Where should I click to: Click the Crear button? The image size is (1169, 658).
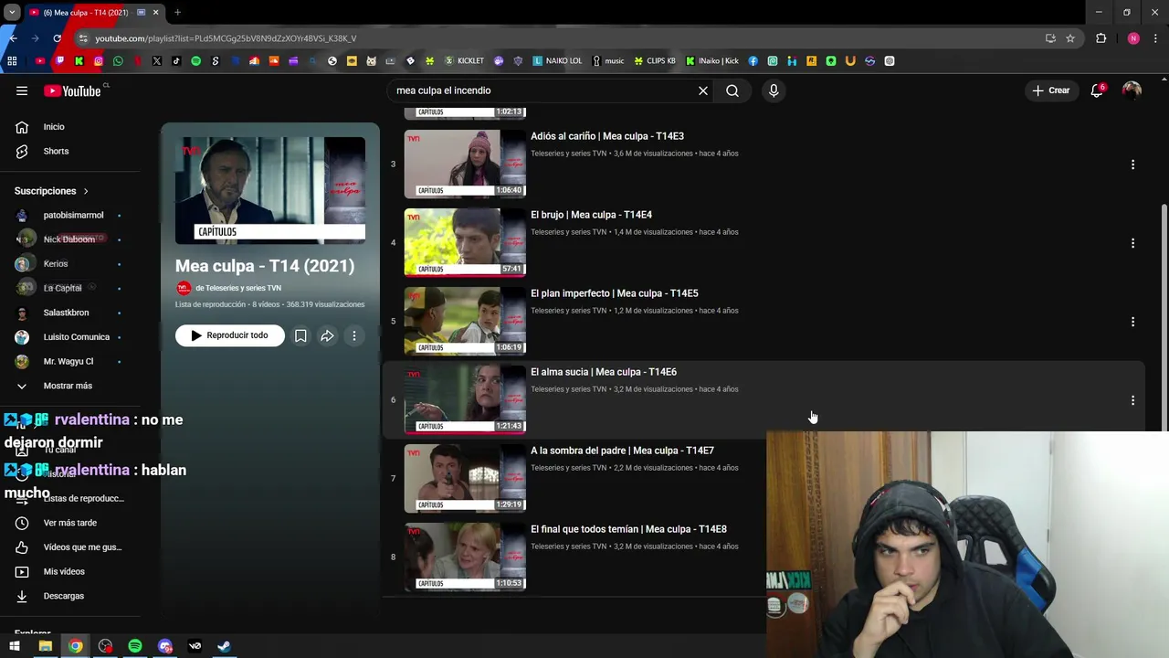pyautogui.click(x=1051, y=90)
